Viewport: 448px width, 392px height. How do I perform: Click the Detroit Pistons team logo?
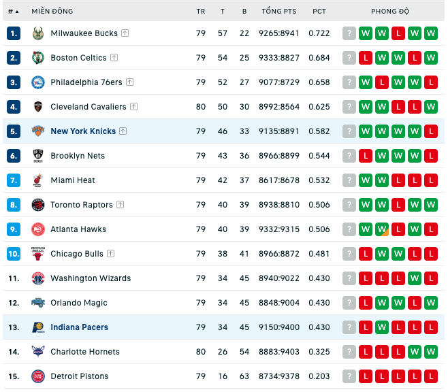point(38,376)
